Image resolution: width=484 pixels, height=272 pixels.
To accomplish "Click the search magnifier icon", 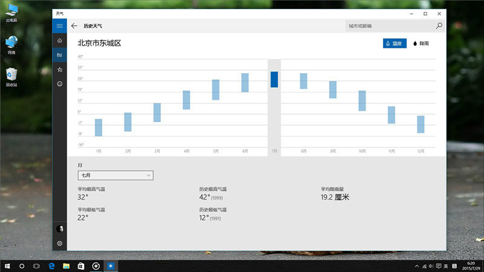I will (x=439, y=26).
